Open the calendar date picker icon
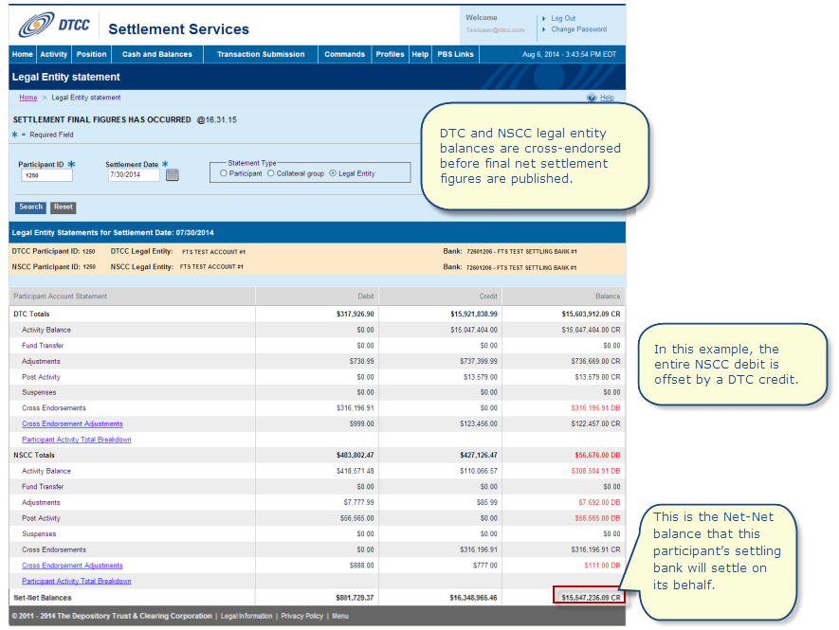The height and width of the screenshot is (630, 839). (x=172, y=175)
